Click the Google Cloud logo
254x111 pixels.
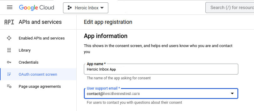37,8
